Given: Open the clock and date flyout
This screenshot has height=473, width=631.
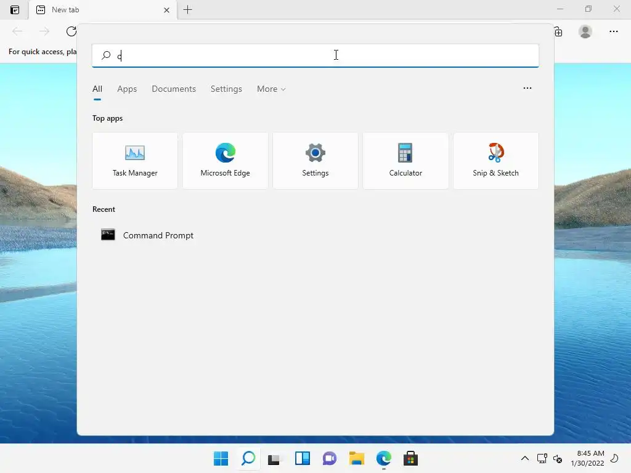Looking at the screenshot, I should (x=587, y=458).
